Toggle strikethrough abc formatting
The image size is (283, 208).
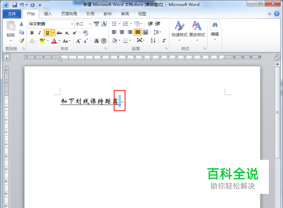pos(59,33)
